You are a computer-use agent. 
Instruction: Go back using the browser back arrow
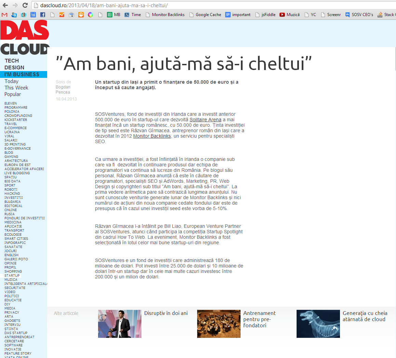5,5
